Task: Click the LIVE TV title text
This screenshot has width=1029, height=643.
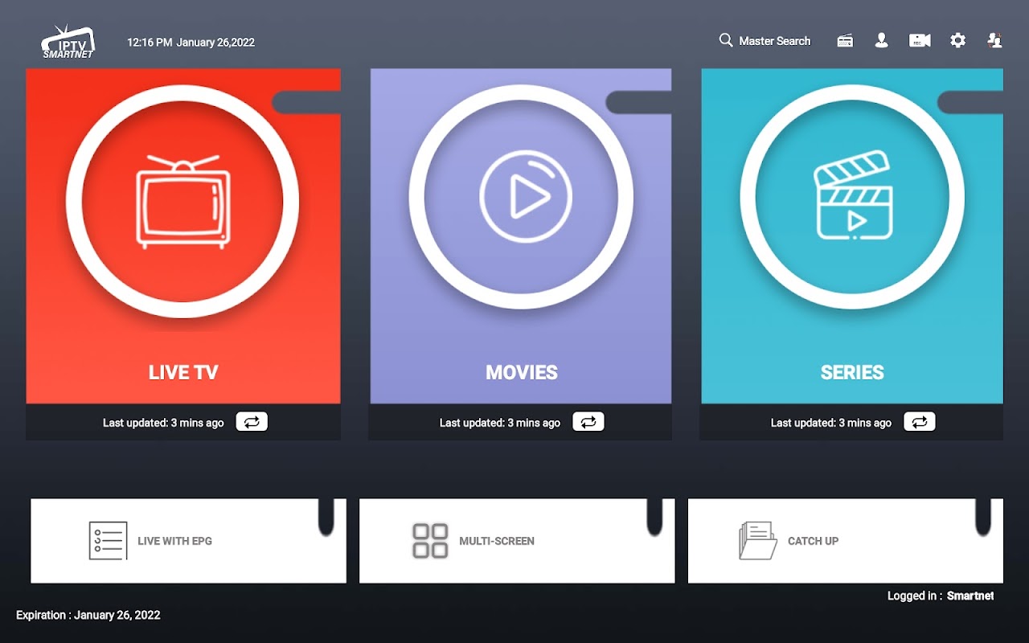Action: point(183,373)
